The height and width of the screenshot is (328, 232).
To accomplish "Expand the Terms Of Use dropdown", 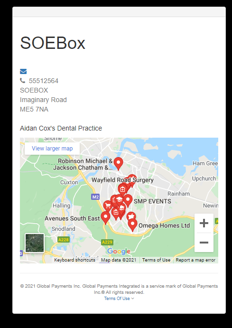I will (x=119, y=299).
